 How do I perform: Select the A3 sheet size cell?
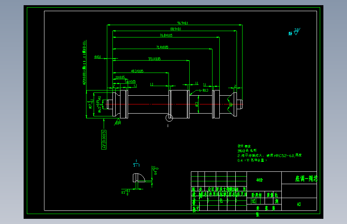click(299, 204)
